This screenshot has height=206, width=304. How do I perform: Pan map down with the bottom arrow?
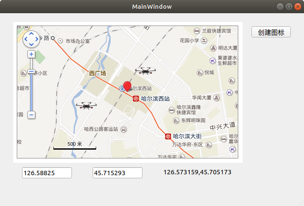click(31, 44)
